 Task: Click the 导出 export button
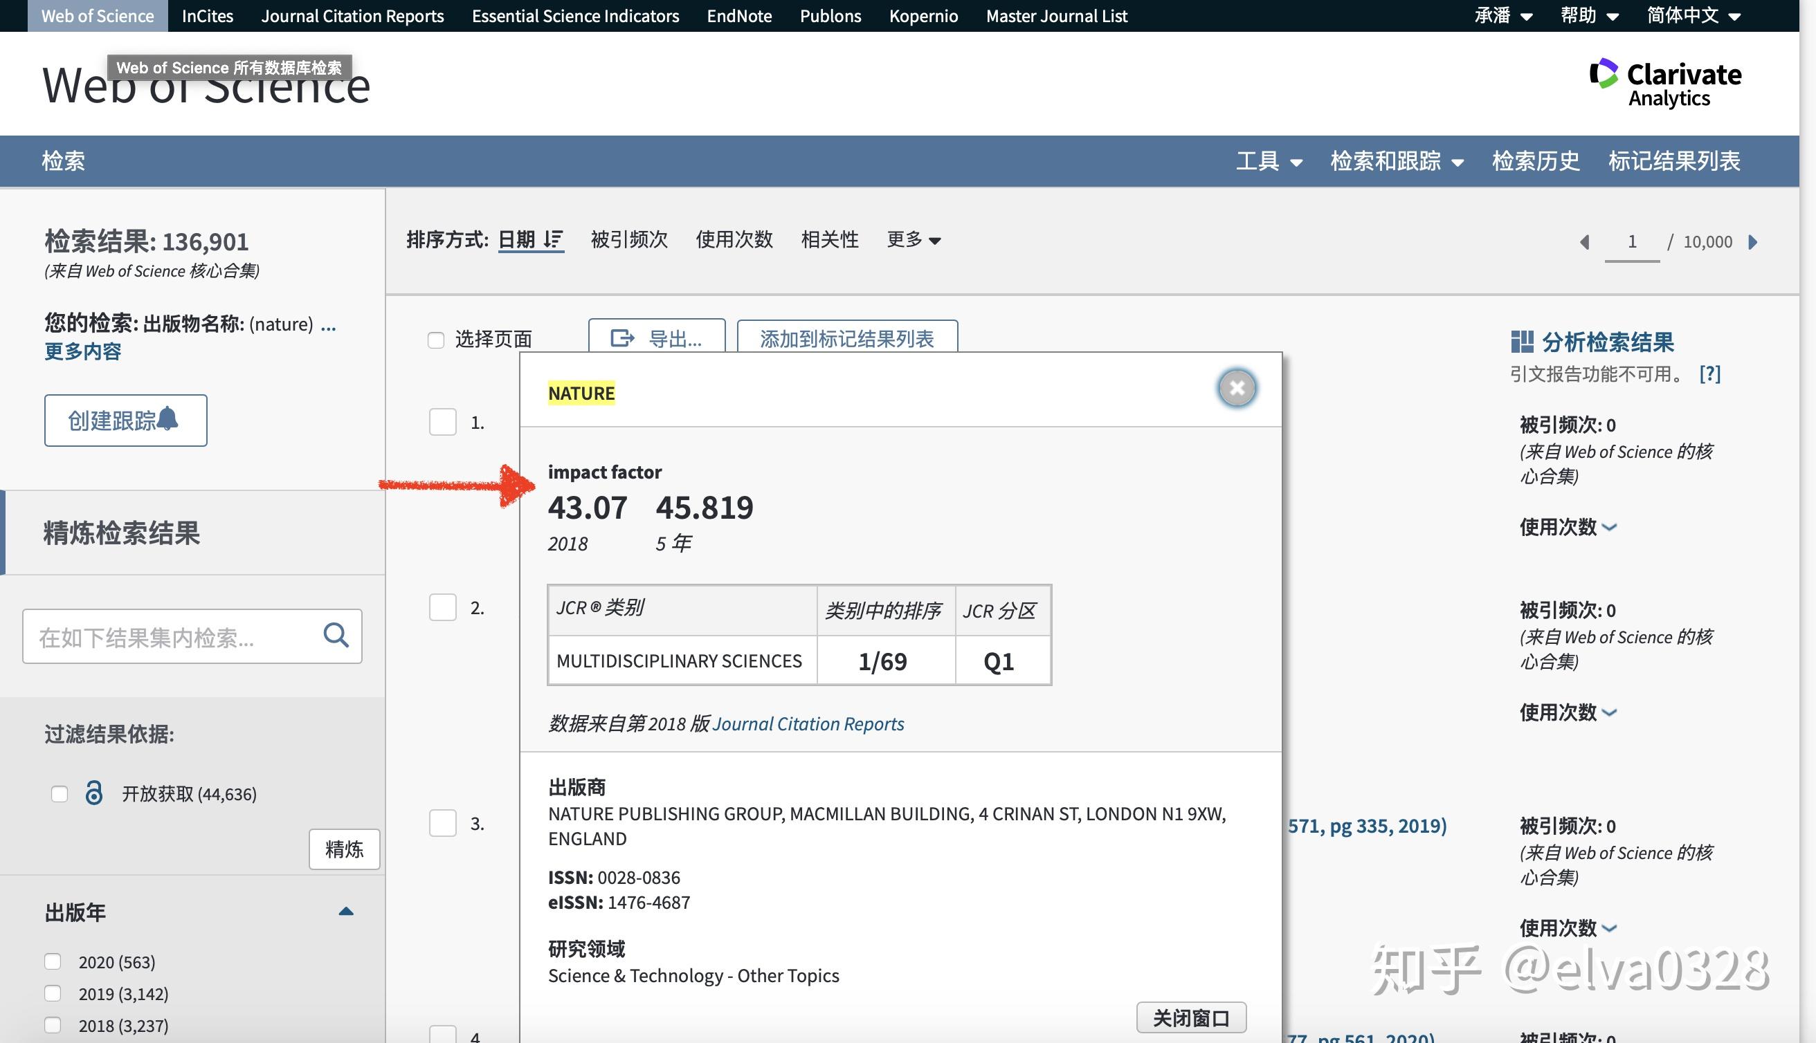click(x=657, y=337)
